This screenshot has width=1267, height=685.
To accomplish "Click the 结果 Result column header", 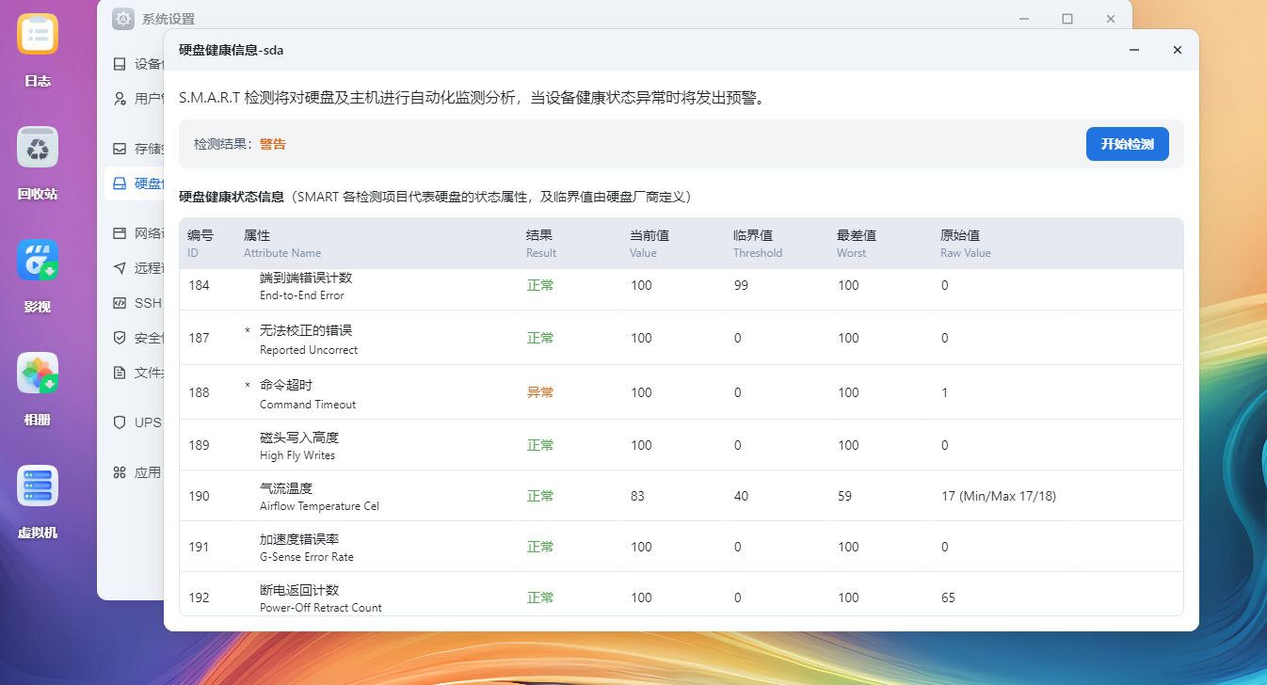I will [541, 244].
